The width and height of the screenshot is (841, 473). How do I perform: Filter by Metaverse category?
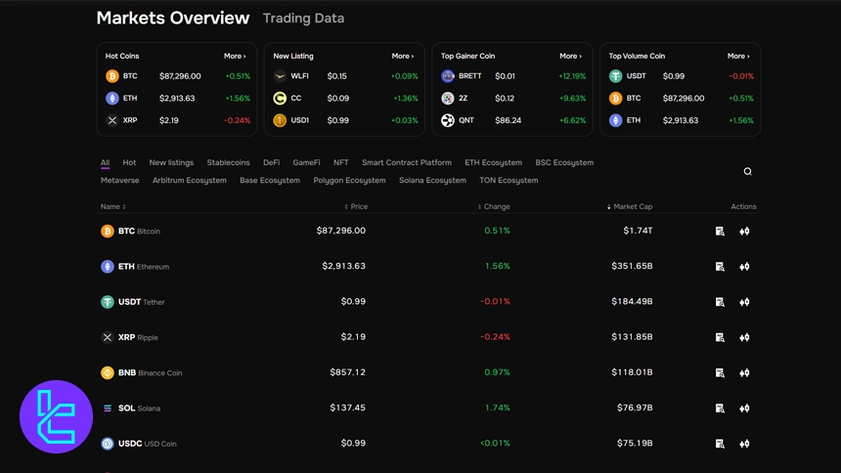pos(119,180)
